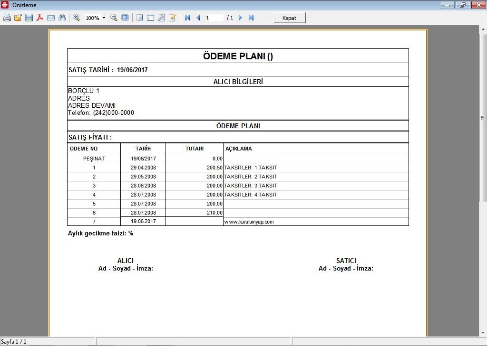This screenshot has height=346, width=487.
Task: Zoom out with magnifier minus icon
Action: click(114, 18)
